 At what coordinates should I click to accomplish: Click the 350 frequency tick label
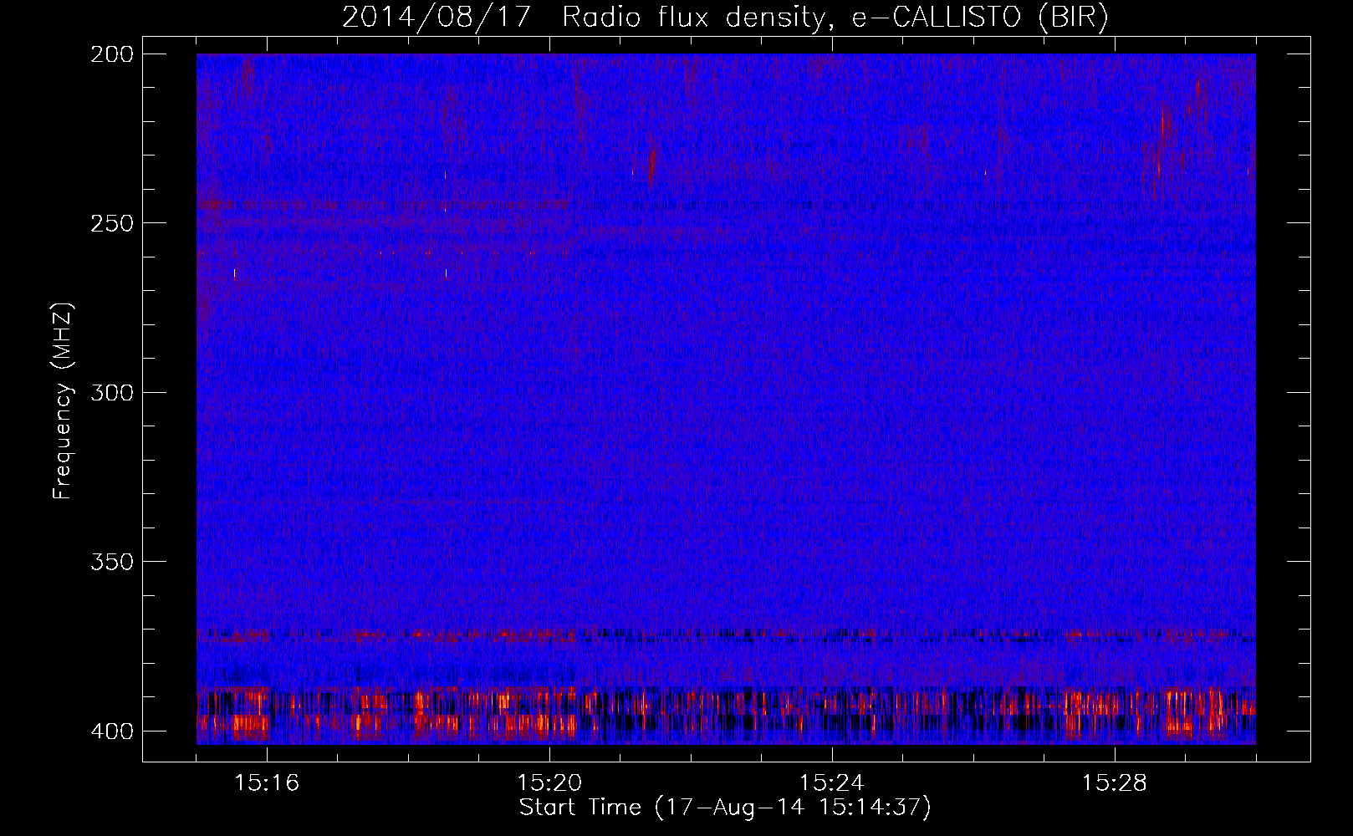[112, 562]
